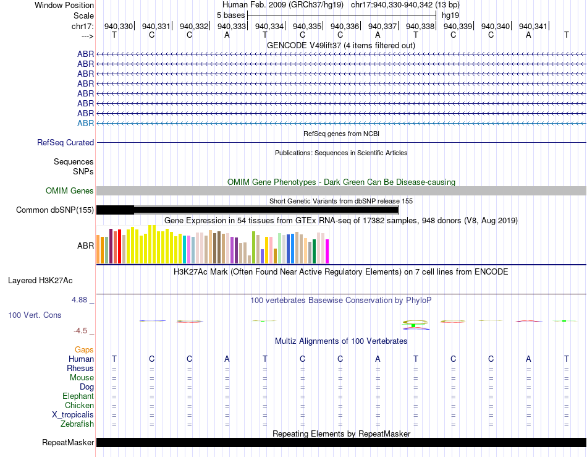Click the 5 bases scale bar label
The width and height of the screenshot is (587, 457).
pyautogui.click(x=230, y=15)
